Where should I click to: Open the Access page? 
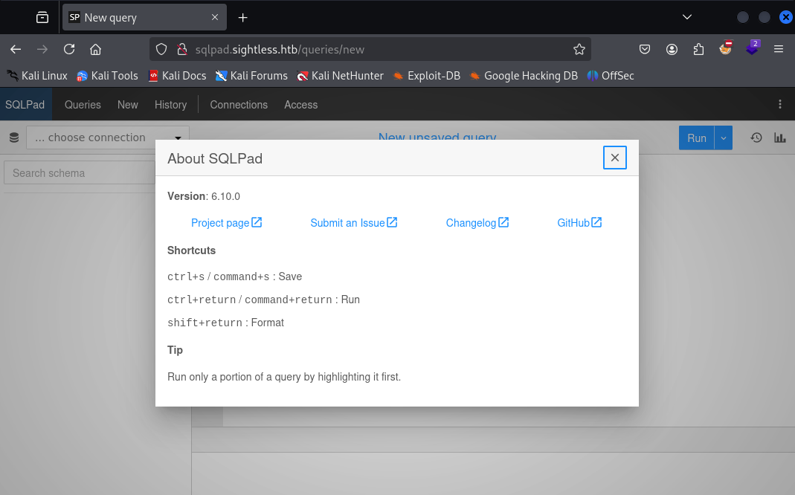(x=300, y=104)
